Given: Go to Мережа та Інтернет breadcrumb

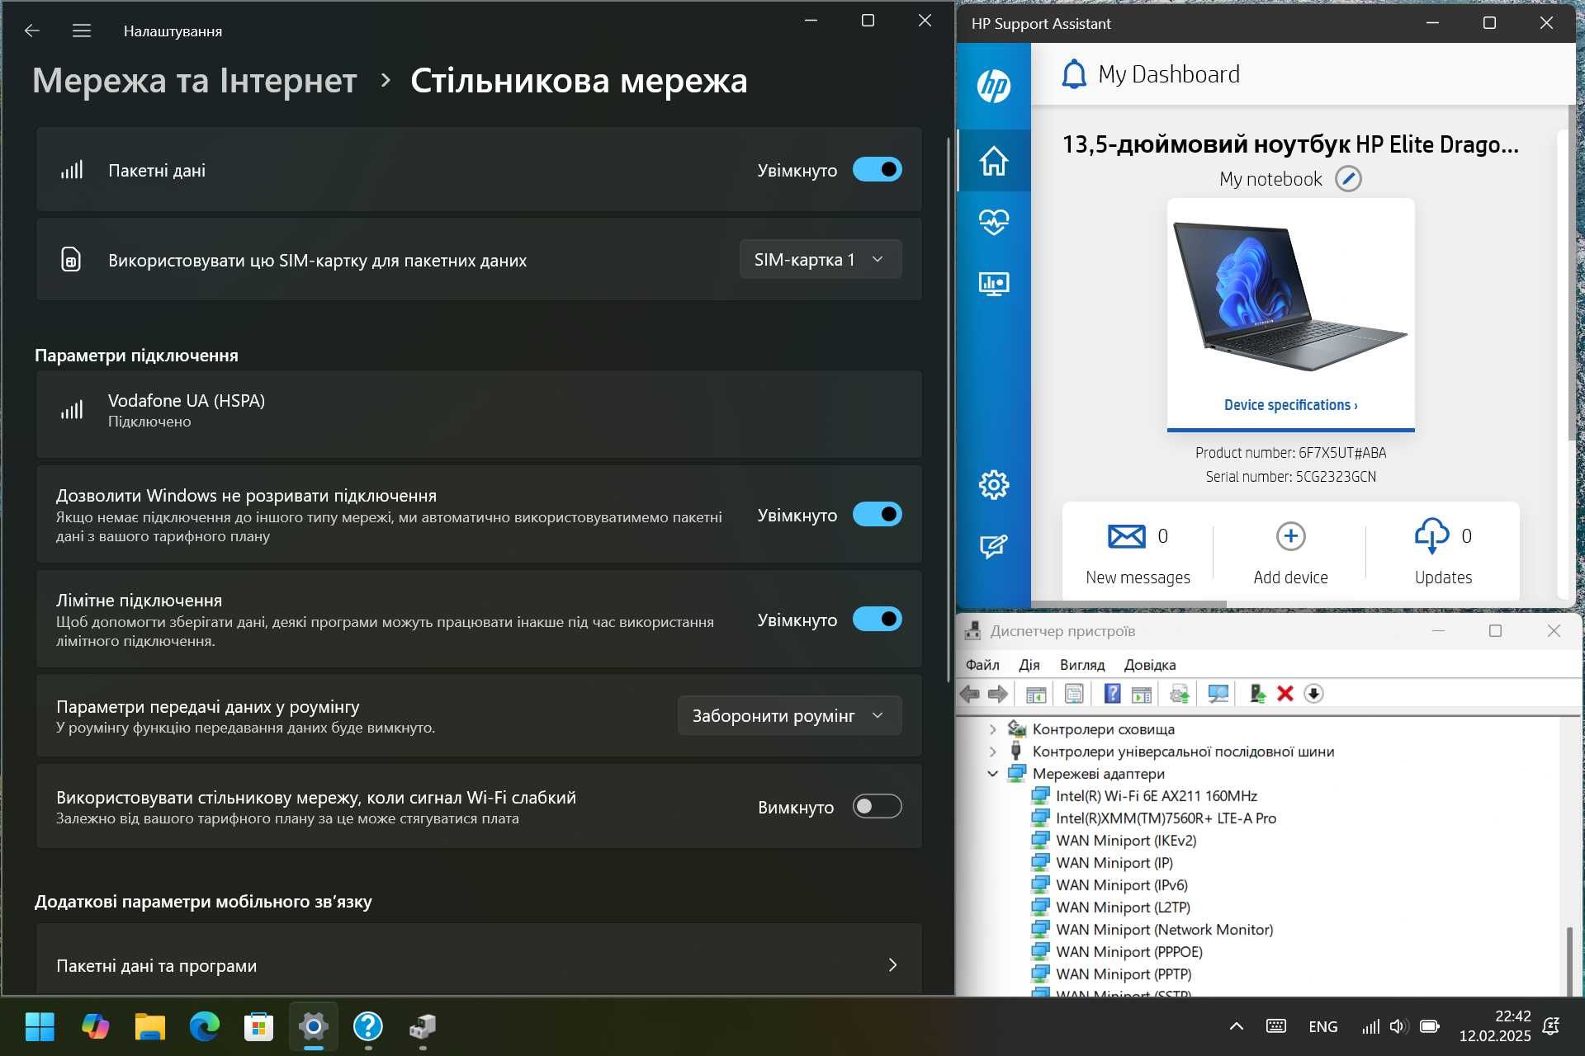Looking at the screenshot, I should (x=195, y=80).
